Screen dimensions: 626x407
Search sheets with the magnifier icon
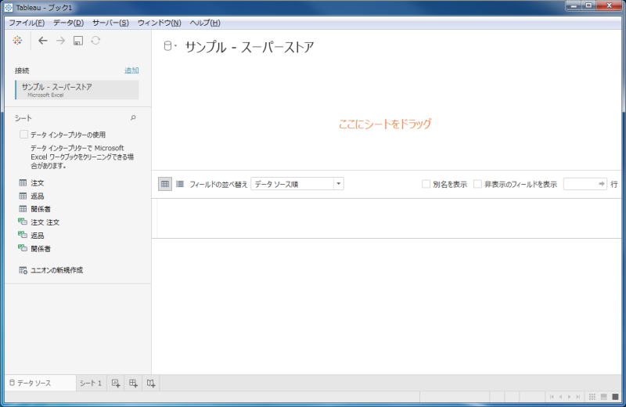[133, 118]
